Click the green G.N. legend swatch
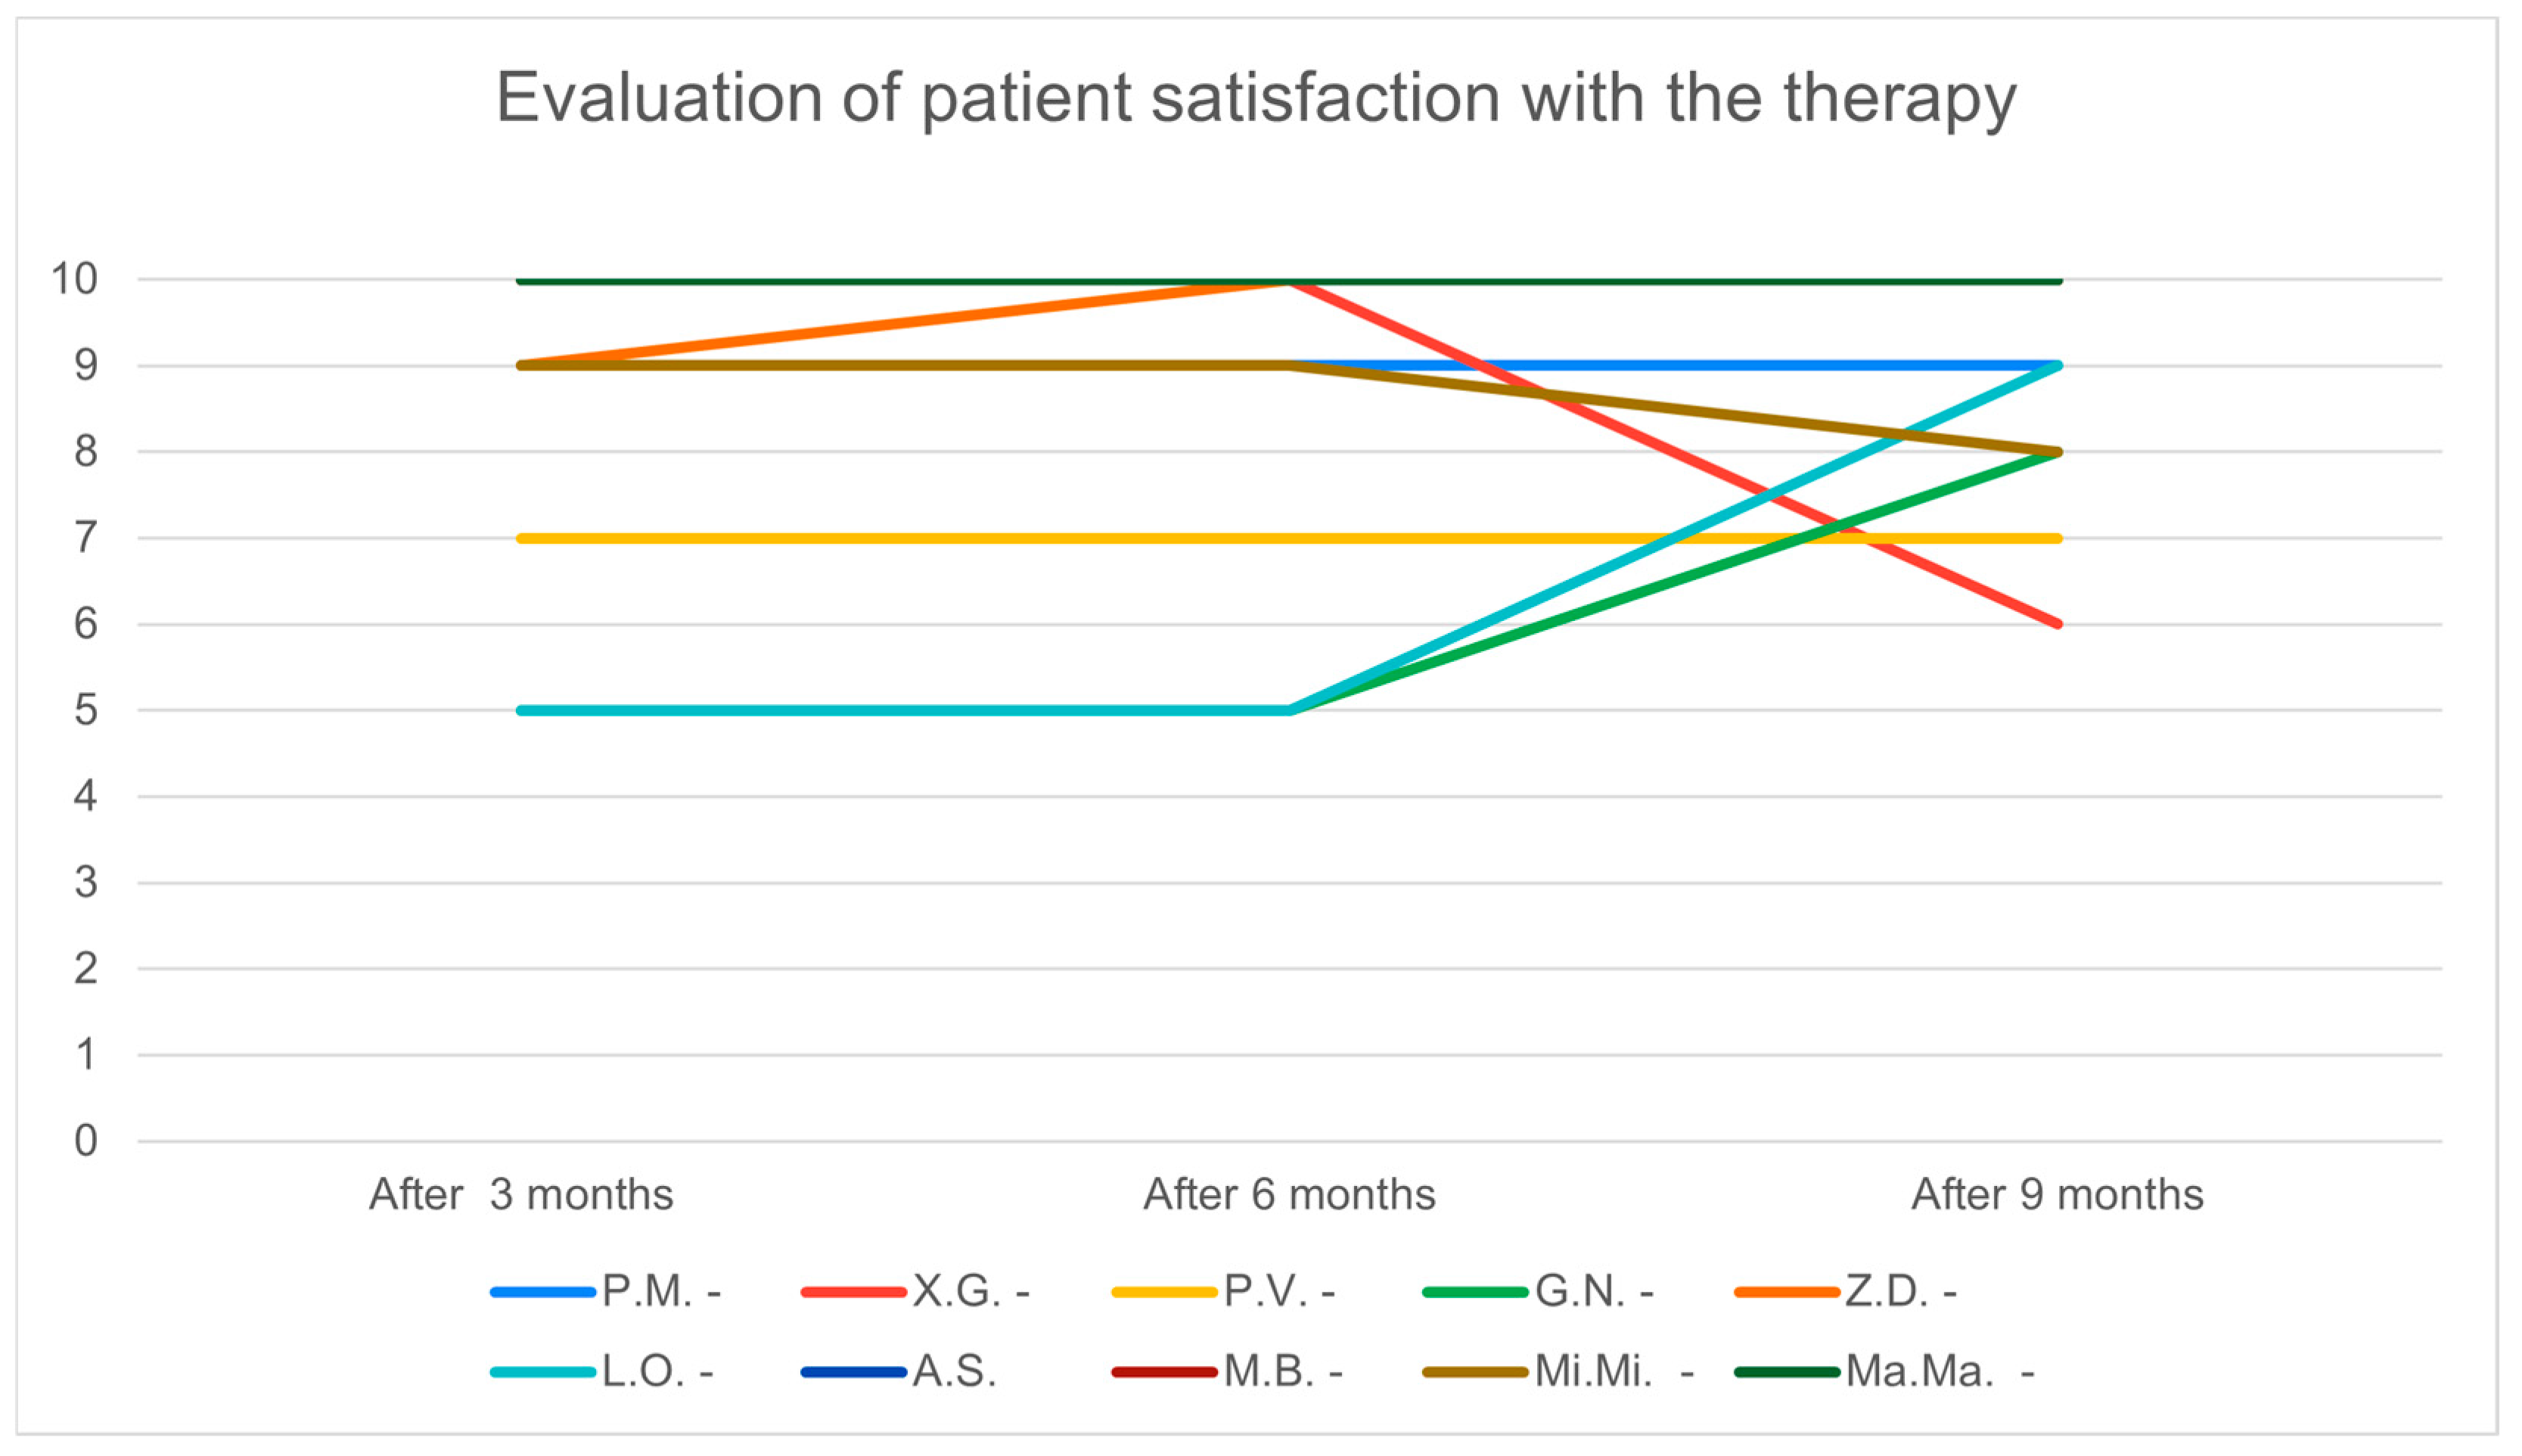The image size is (2522, 1456). [x=1475, y=1293]
